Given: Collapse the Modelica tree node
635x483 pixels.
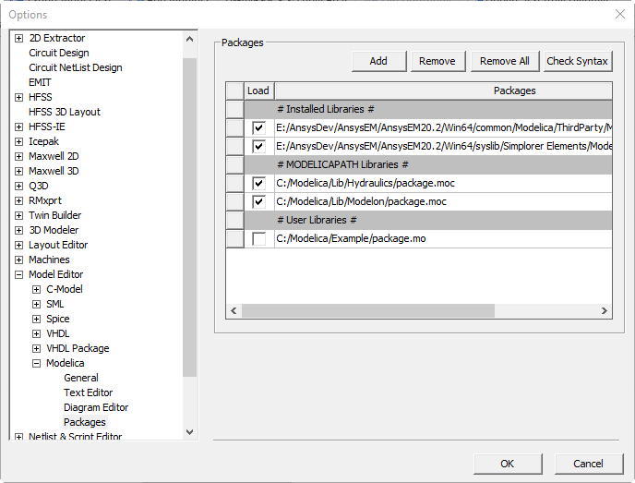Looking at the screenshot, I should [x=37, y=363].
